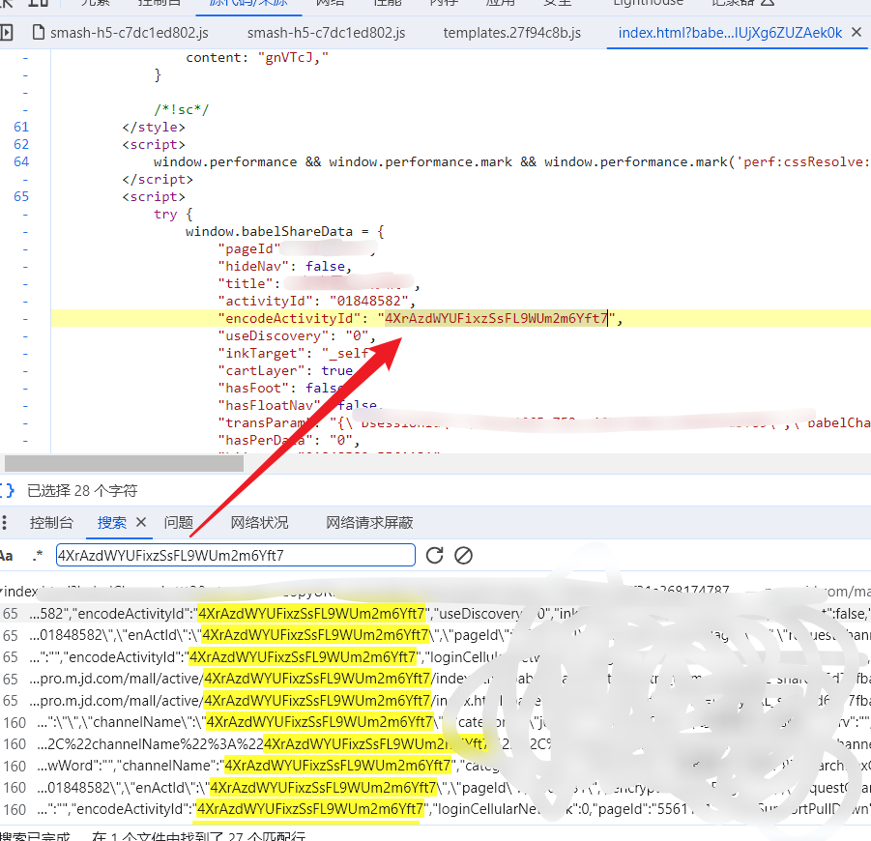The image size is (871, 841).
Task: Click the window.babelShareData code line
Action: point(284,232)
